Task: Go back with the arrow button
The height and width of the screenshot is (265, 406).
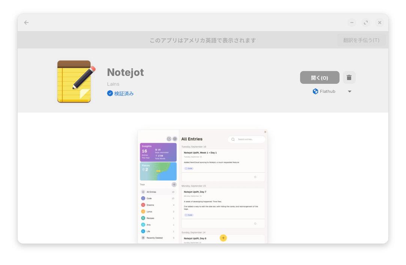Action: 26,23
